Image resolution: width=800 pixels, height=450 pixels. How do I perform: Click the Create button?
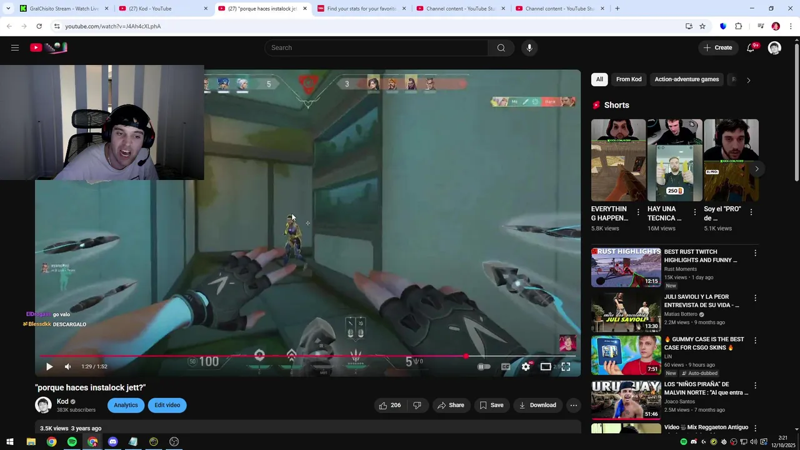[717, 47]
